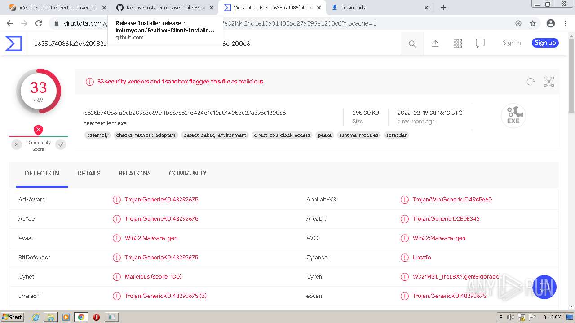Viewport: 575px width, 323px height.
Task: Click the reanalyze file icon
Action: [531, 82]
